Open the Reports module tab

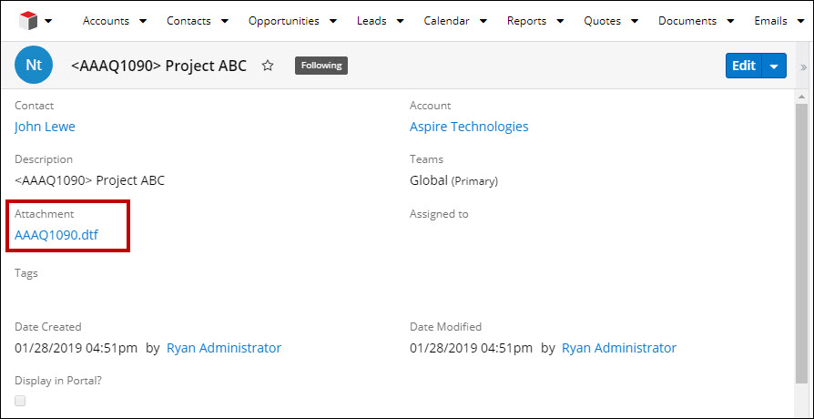pyautogui.click(x=527, y=21)
